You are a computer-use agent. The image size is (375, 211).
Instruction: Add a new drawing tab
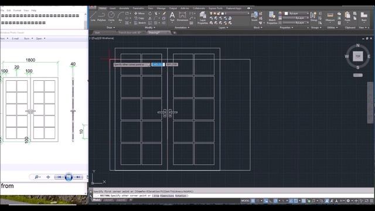point(175,33)
